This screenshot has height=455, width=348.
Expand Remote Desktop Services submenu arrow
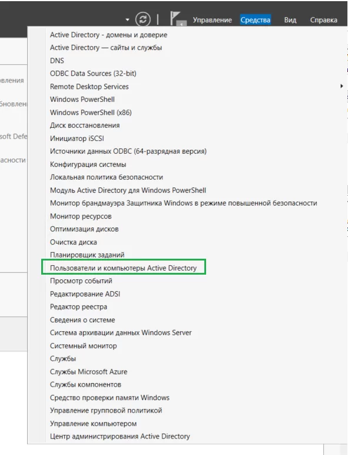[342, 86]
